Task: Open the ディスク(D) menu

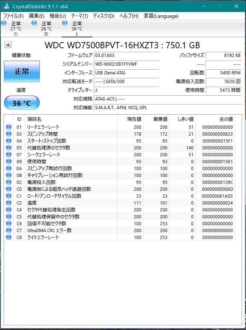Action: pyautogui.click(x=104, y=16)
